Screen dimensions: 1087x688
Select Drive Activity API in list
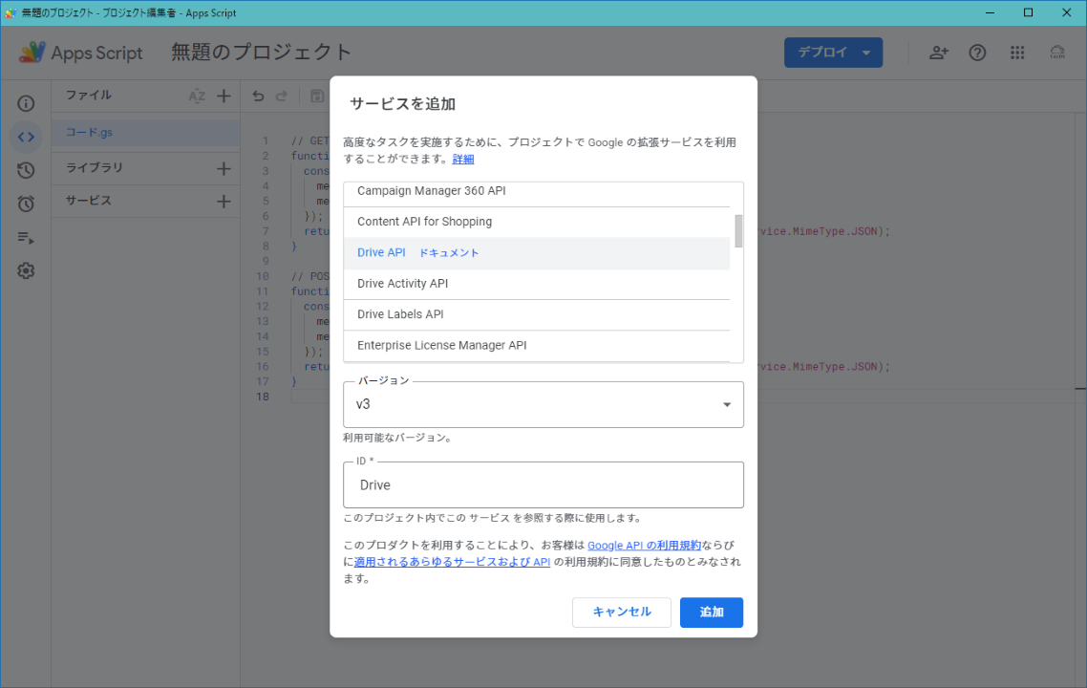click(x=537, y=284)
